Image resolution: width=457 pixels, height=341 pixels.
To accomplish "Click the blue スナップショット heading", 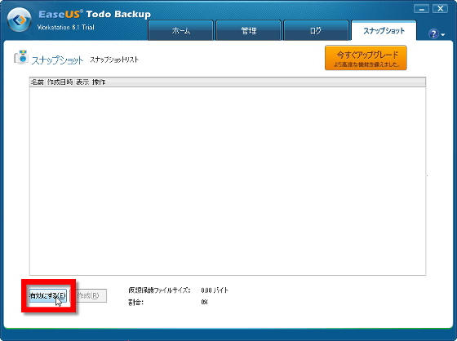I will point(57,60).
